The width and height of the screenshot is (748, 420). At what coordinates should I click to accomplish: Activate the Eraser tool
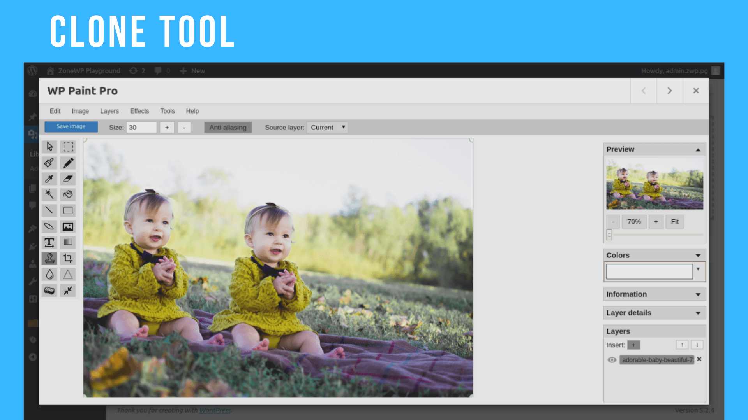pyautogui.click(x=68, y=178)
